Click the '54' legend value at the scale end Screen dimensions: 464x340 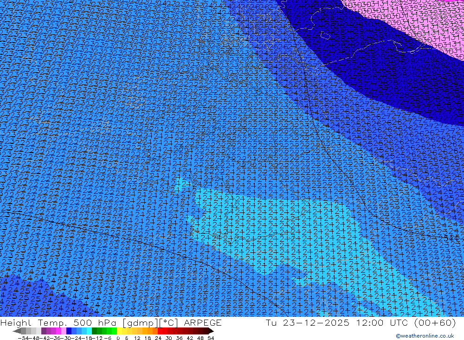pos(211,338)
